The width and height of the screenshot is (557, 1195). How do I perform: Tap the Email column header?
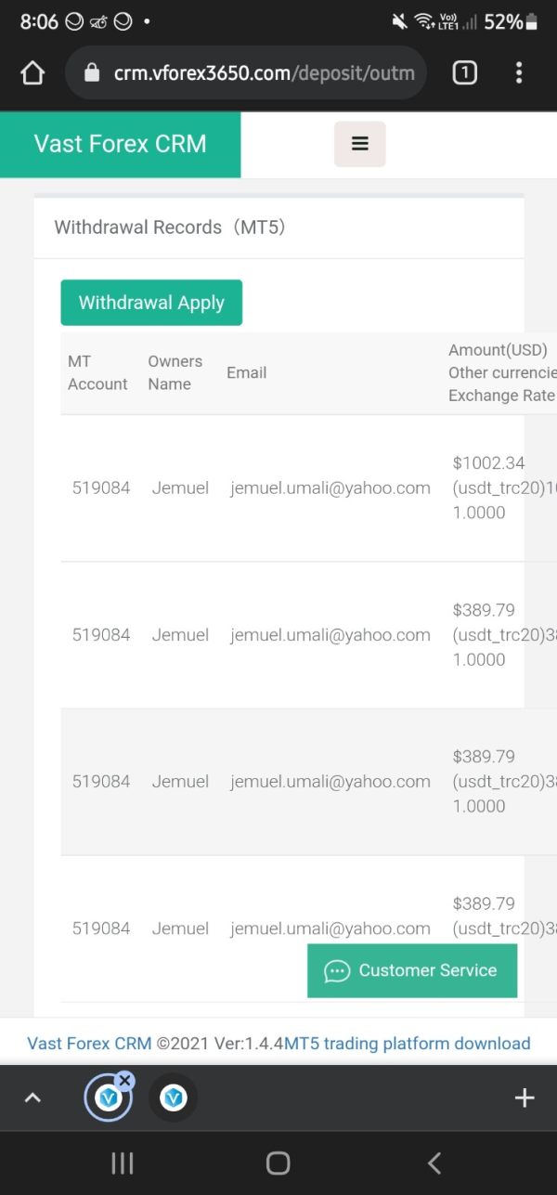247,373
